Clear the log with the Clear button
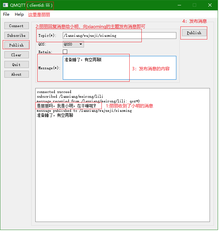This screenshot has height=231, width=219. click(16, 55)
